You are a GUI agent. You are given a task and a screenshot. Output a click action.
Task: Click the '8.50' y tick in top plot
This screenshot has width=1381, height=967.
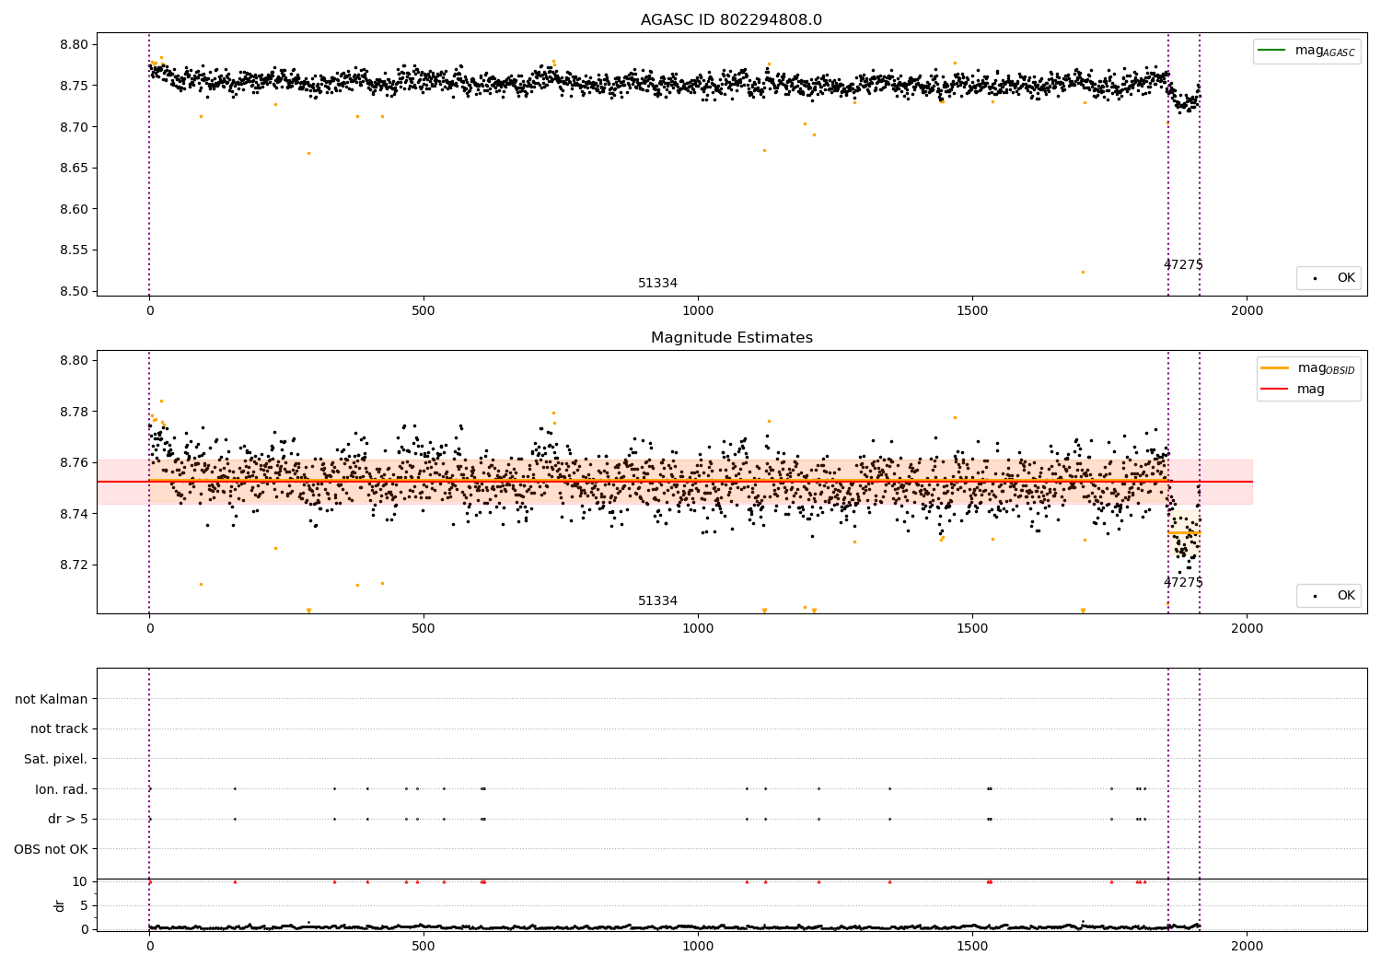pyautogui.click(x=74, y=291)
